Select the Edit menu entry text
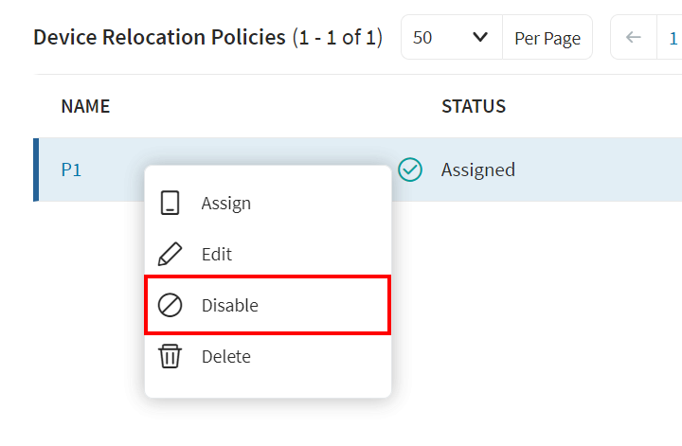The width and height of the screenshot is (682, 446). (x=217, y=254)
